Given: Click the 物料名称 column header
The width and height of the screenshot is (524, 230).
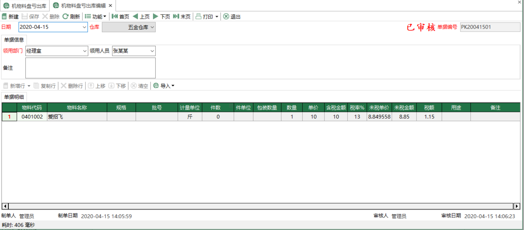Looking at the screenshot, I should pyautogui.click(x=77, y=108).
